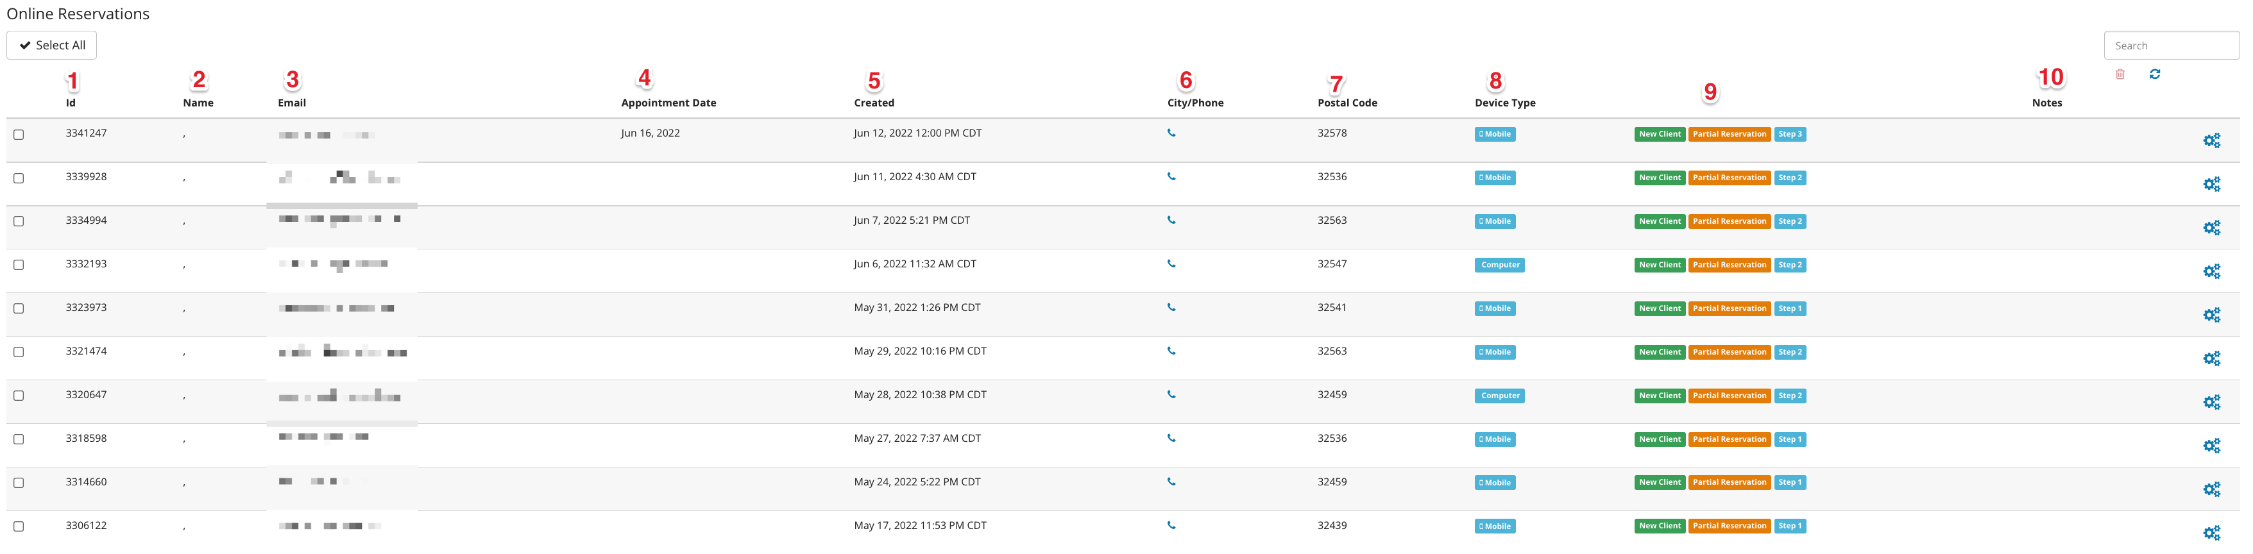Click phone icon in row 3341247
Screen dimensions: 2253x554
[1171, 133]
